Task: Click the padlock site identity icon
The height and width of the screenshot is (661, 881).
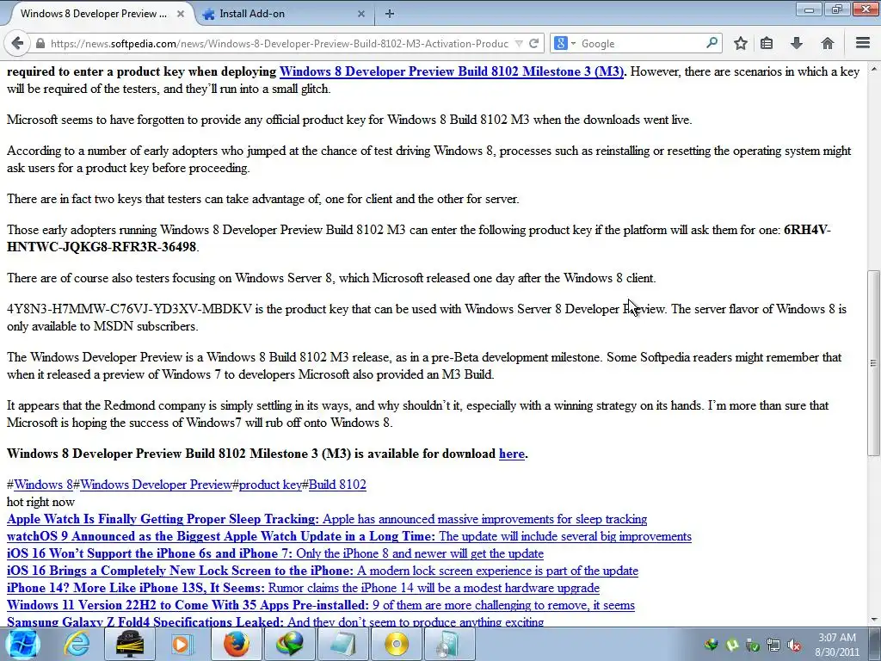Action: point(40,43)
